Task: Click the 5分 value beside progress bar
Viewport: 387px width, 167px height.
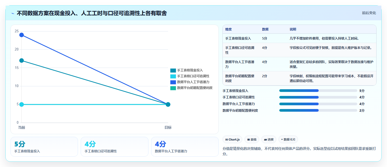Action: [362, 91]
